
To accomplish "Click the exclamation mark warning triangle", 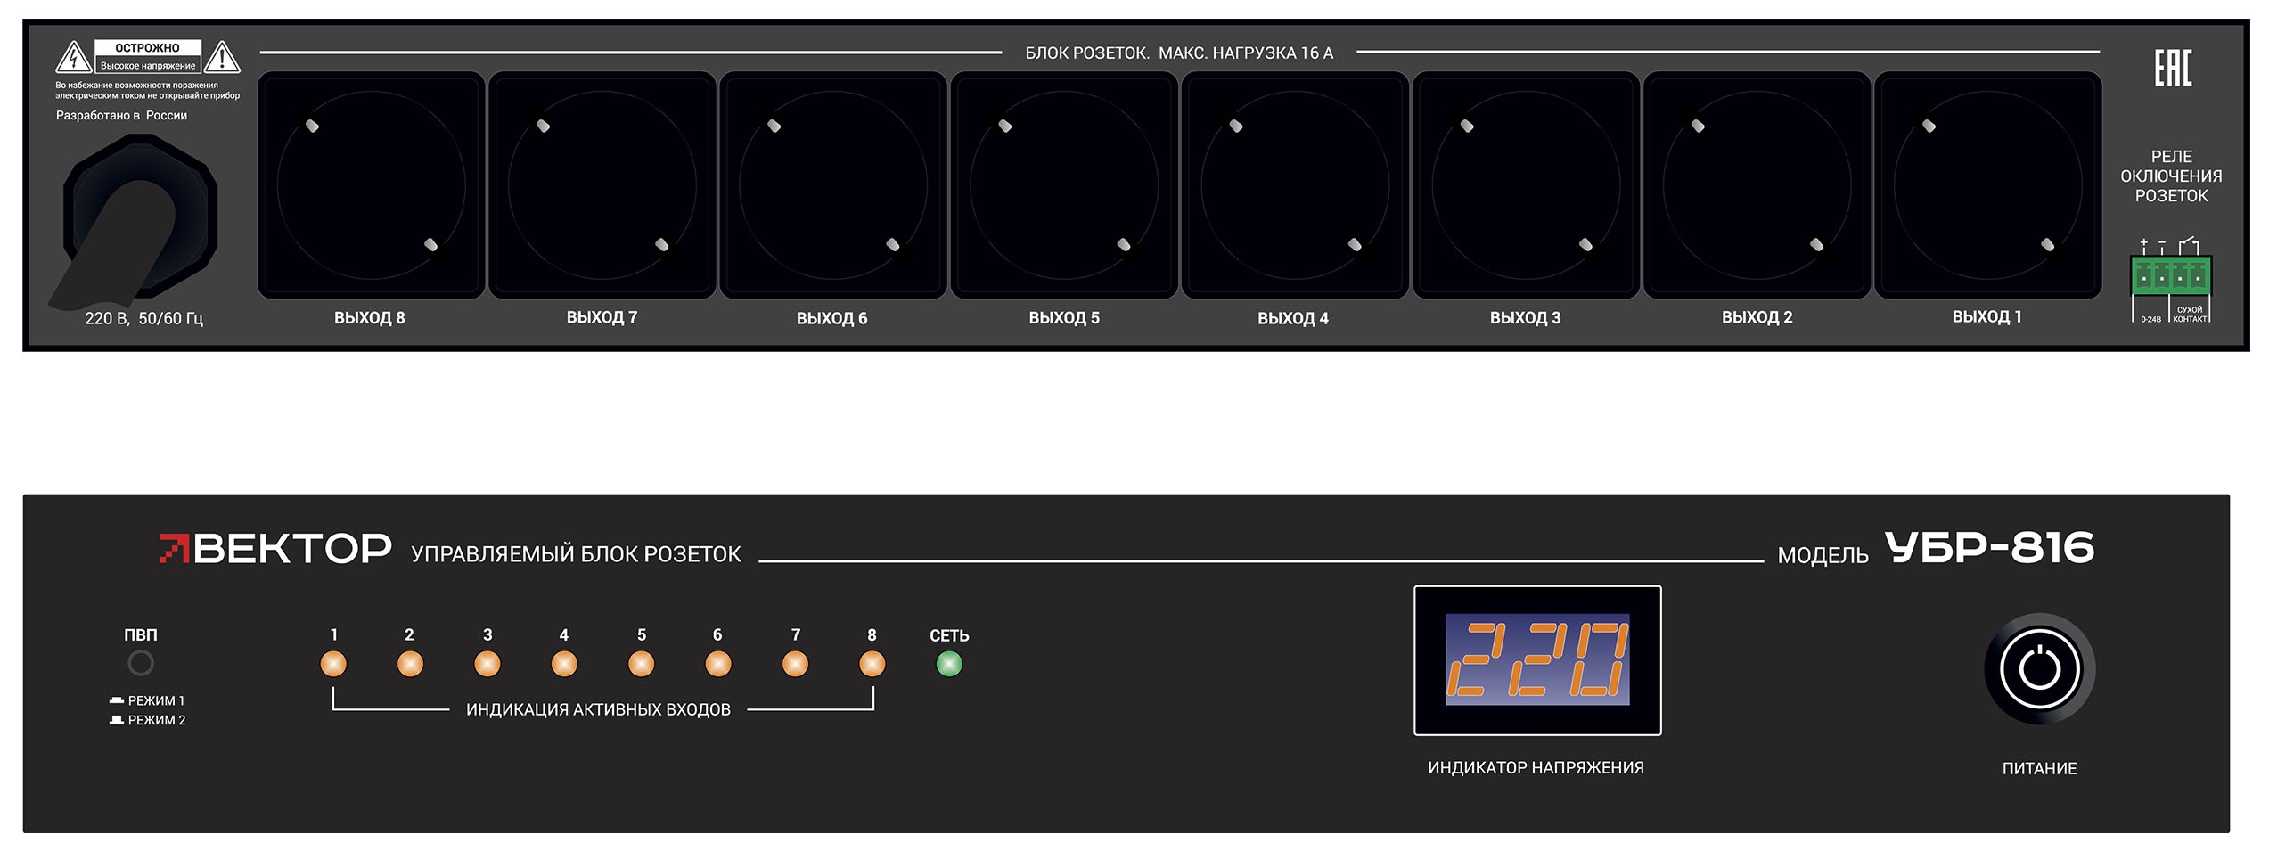I will tap(222, 57).
